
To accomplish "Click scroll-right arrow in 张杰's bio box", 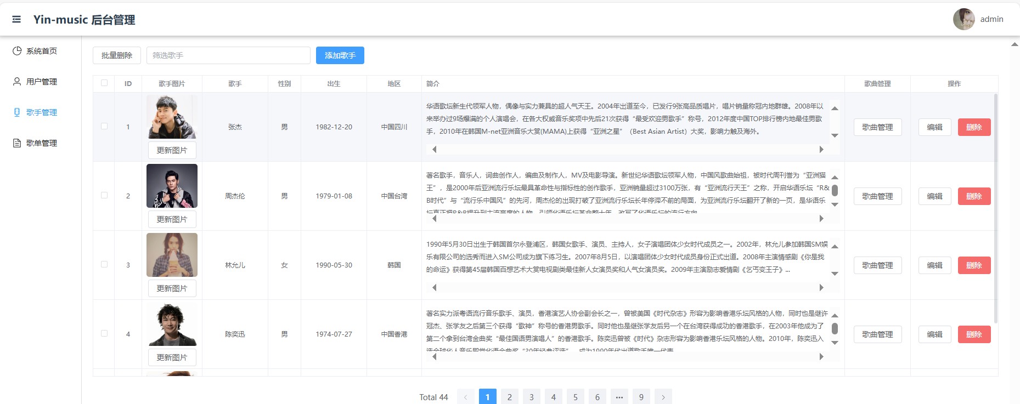I will [821, 149].
